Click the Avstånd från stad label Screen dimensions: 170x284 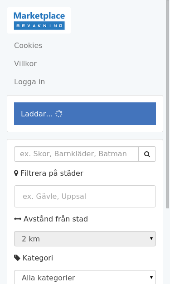point(56,219)
